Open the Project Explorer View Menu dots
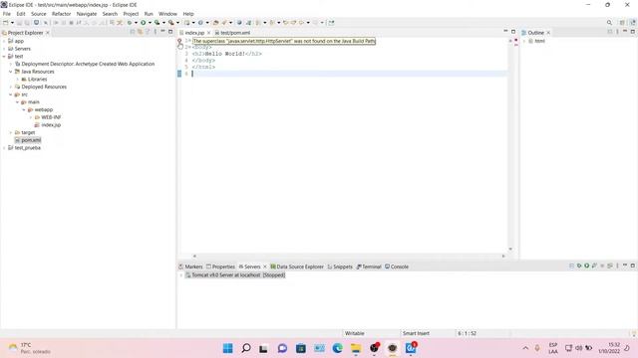The height and width of the screenshot is (358, 638). [156, 32]
